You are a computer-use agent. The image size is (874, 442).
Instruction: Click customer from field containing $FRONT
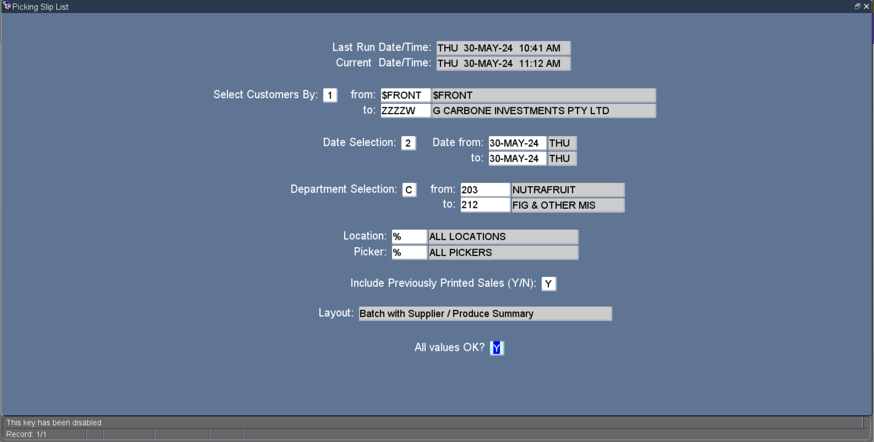(405, 95)
